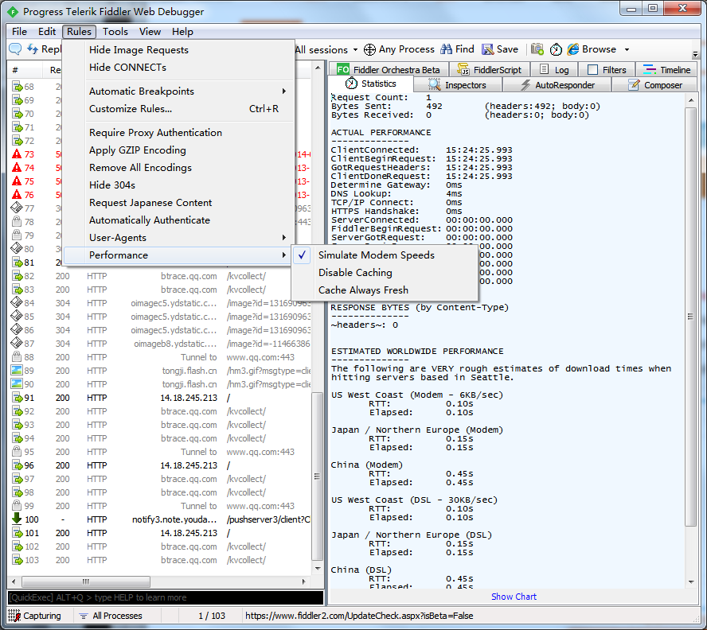Screen dimensions: 707x630
Task: Click the QuickExec command input box
Action: click(166, 597)
